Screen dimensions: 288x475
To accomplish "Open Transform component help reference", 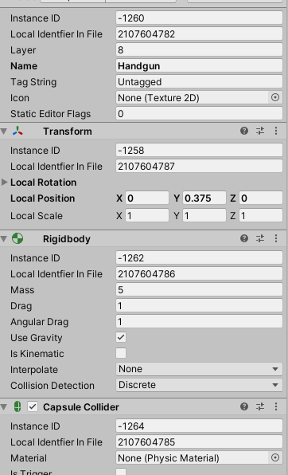I will click(244, 131).
